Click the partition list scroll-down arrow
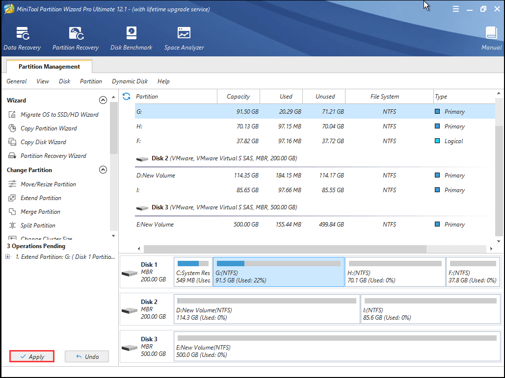The image size is (505, 378). click(499, 241)
